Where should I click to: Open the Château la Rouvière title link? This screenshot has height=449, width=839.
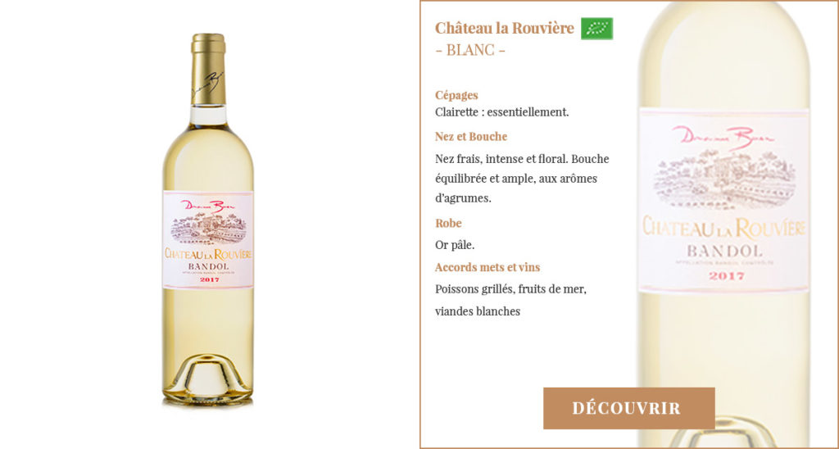pos(504,28)
